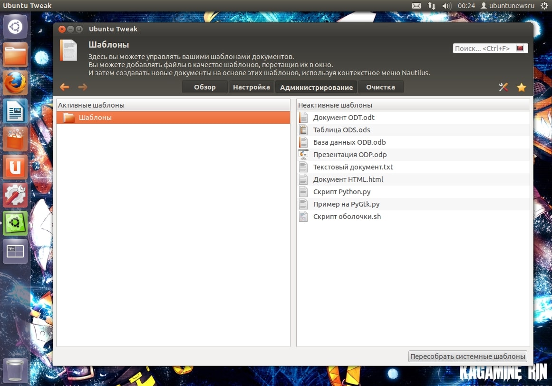Click the presentation icon of Презентация ODP.odp
The height and width of the screenshot is (386, 552).
(x=303, y=154)
